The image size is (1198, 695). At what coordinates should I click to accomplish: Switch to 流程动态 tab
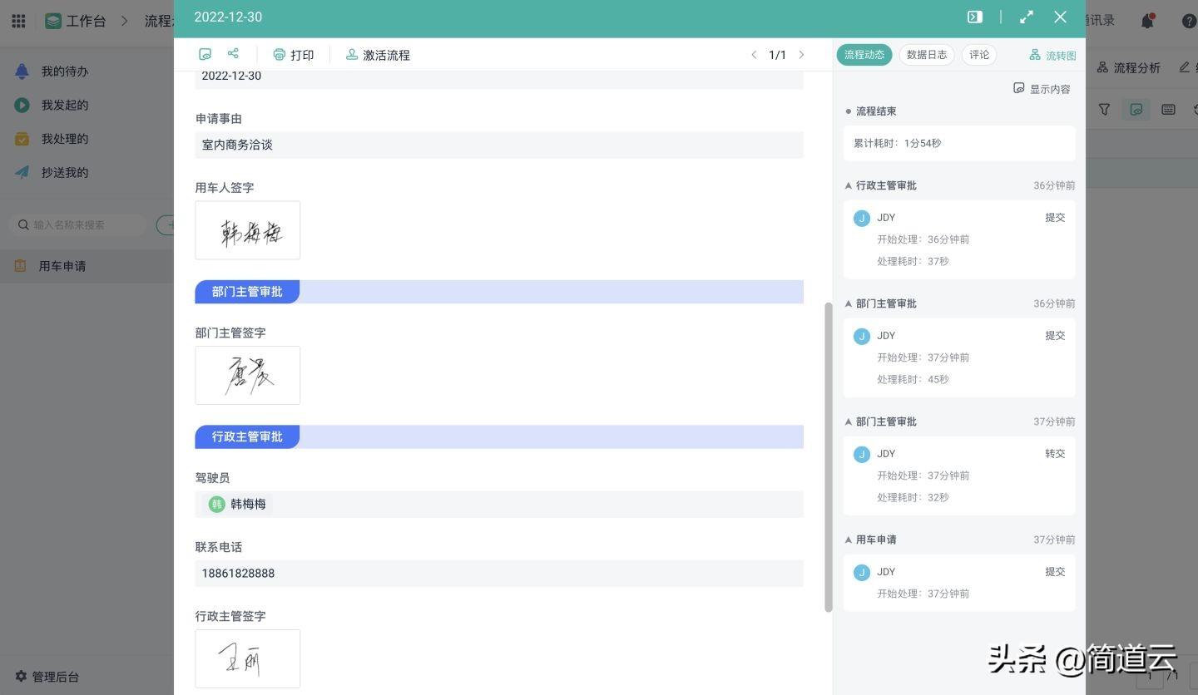(x=864, y=55)
